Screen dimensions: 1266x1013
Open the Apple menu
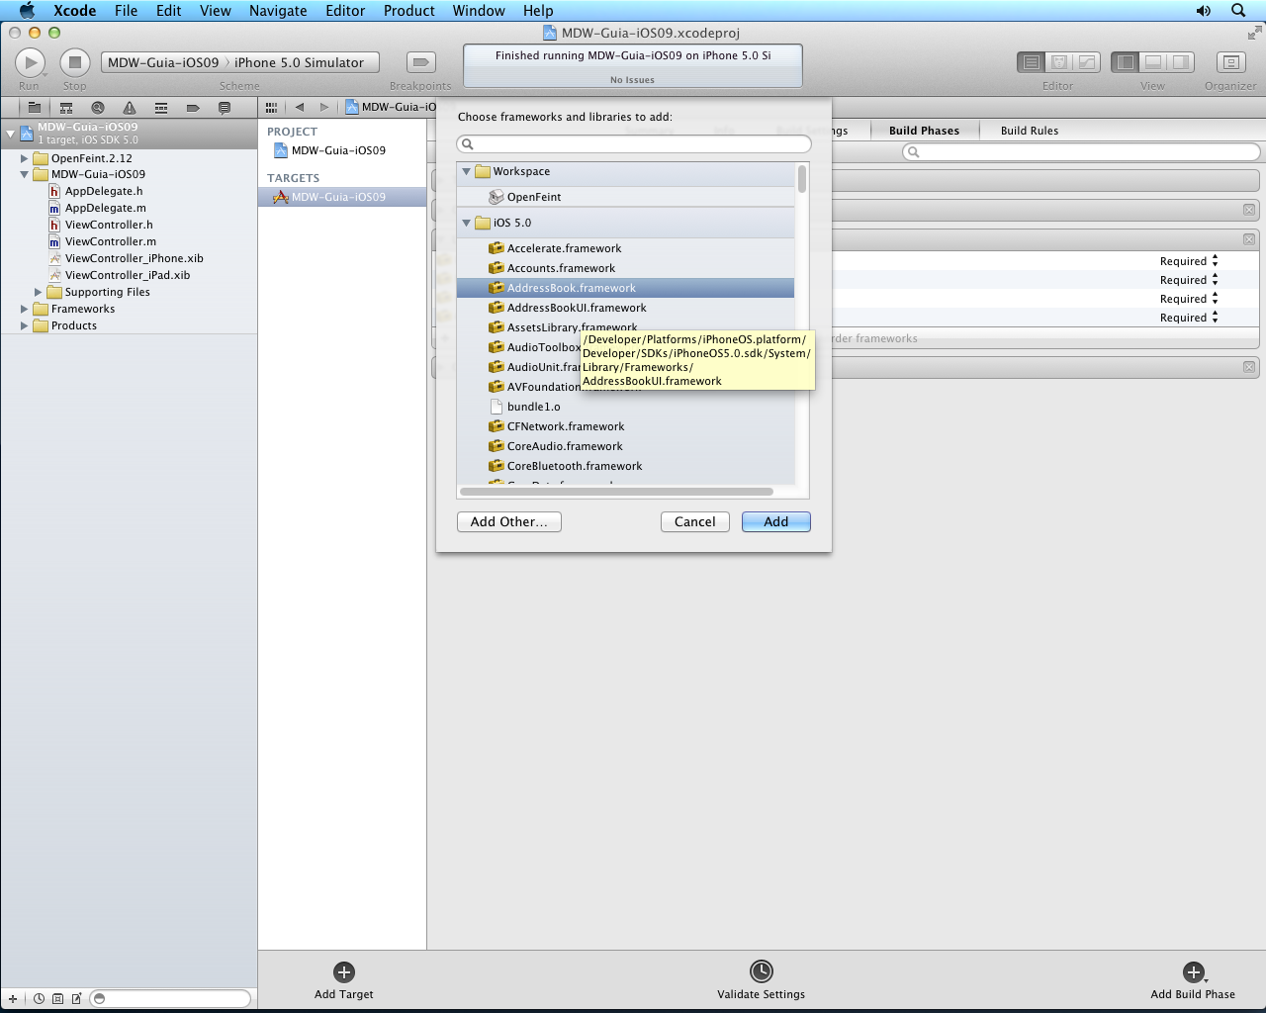click(x=27, y=10)
